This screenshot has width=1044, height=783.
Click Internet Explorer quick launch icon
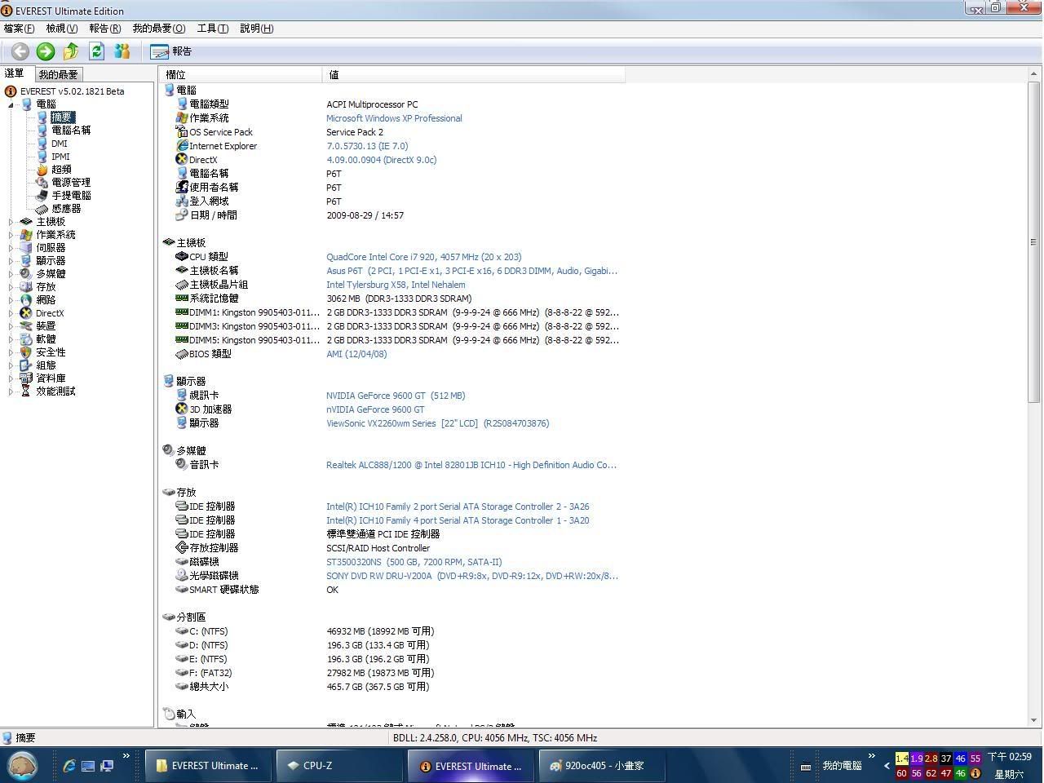(x=69, y=766)
